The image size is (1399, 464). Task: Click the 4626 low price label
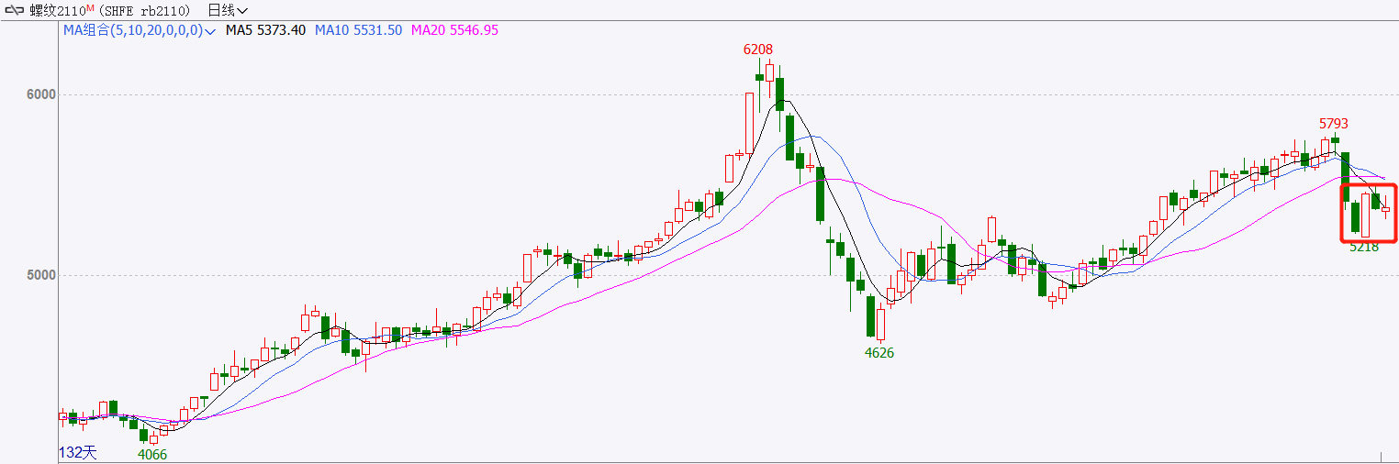tap(879, 352)
